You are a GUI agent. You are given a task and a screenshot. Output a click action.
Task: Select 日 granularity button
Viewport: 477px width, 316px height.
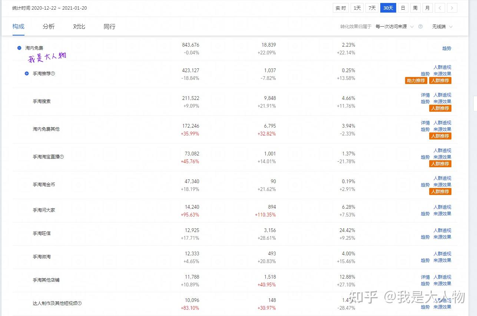point(403,8)
